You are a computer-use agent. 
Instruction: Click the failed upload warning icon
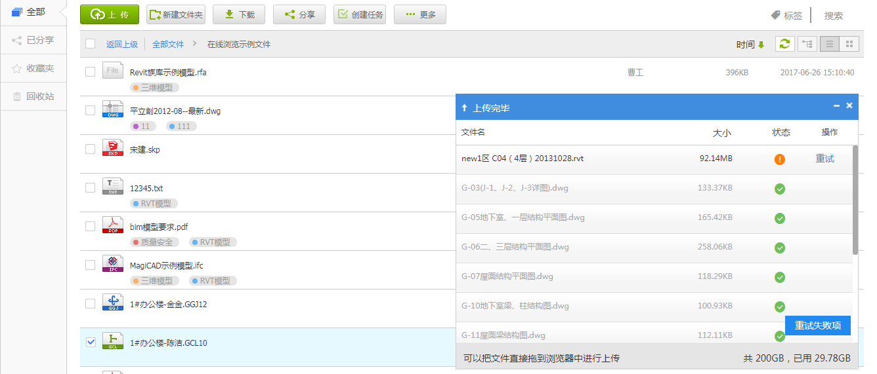[x=780, y=159]
